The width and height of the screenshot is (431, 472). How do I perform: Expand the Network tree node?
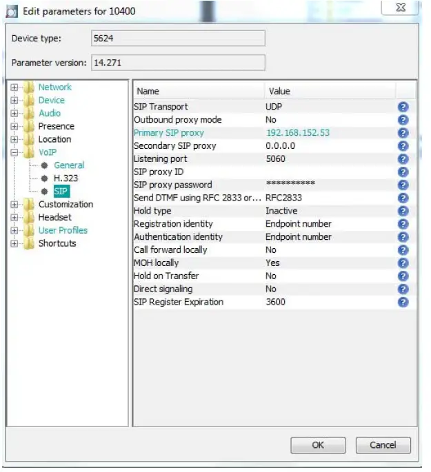click(x=14, y=88)
